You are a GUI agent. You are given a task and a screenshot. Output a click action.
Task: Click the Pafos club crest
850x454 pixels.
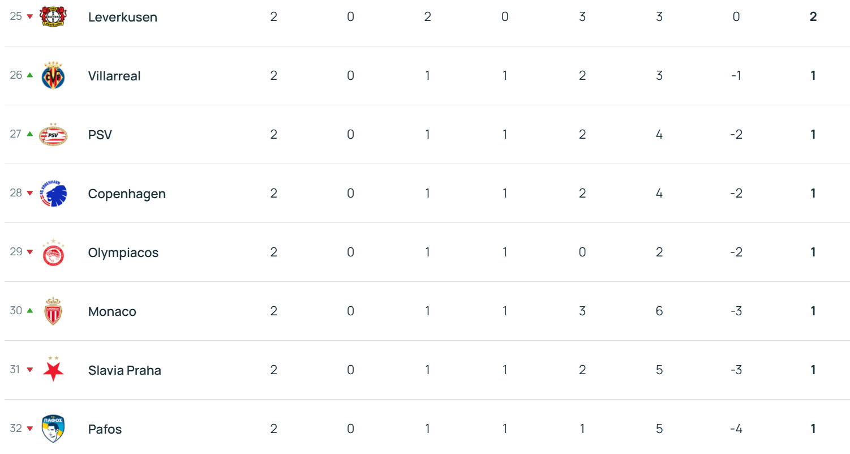coord(53,429)
